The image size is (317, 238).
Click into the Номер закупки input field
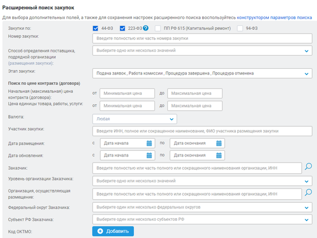point(202,38)
